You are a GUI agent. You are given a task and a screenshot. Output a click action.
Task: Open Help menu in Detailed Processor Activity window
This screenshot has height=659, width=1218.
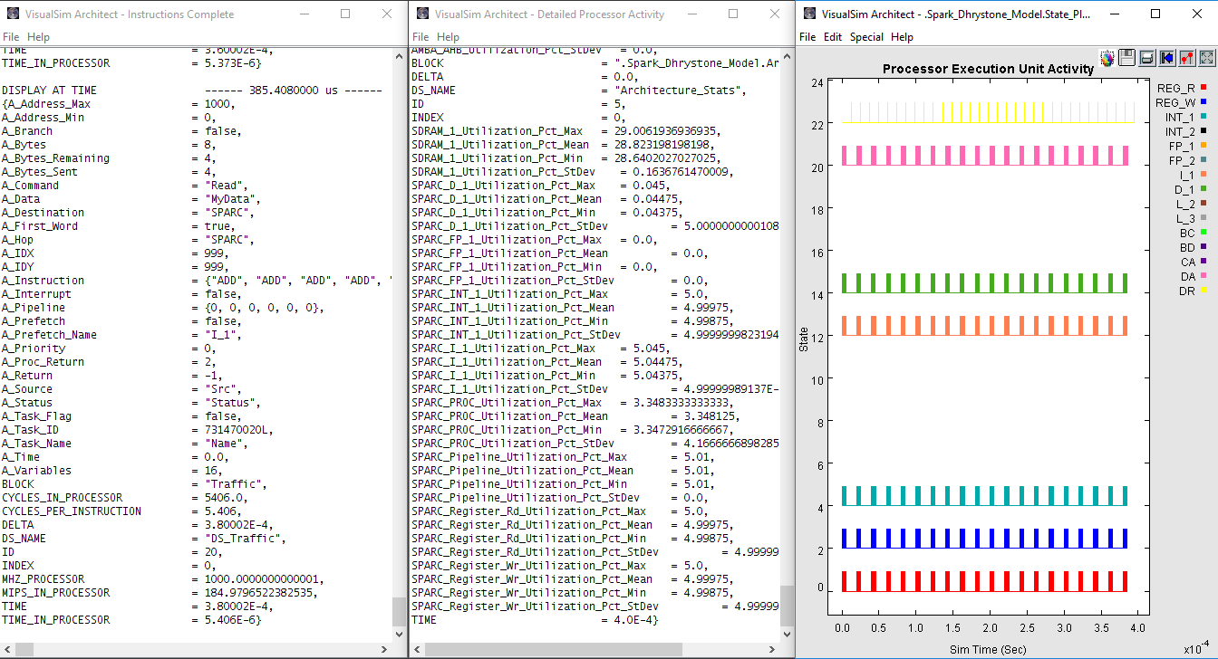449,37
